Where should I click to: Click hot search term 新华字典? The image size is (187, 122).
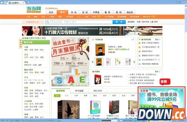coord(146,22)
